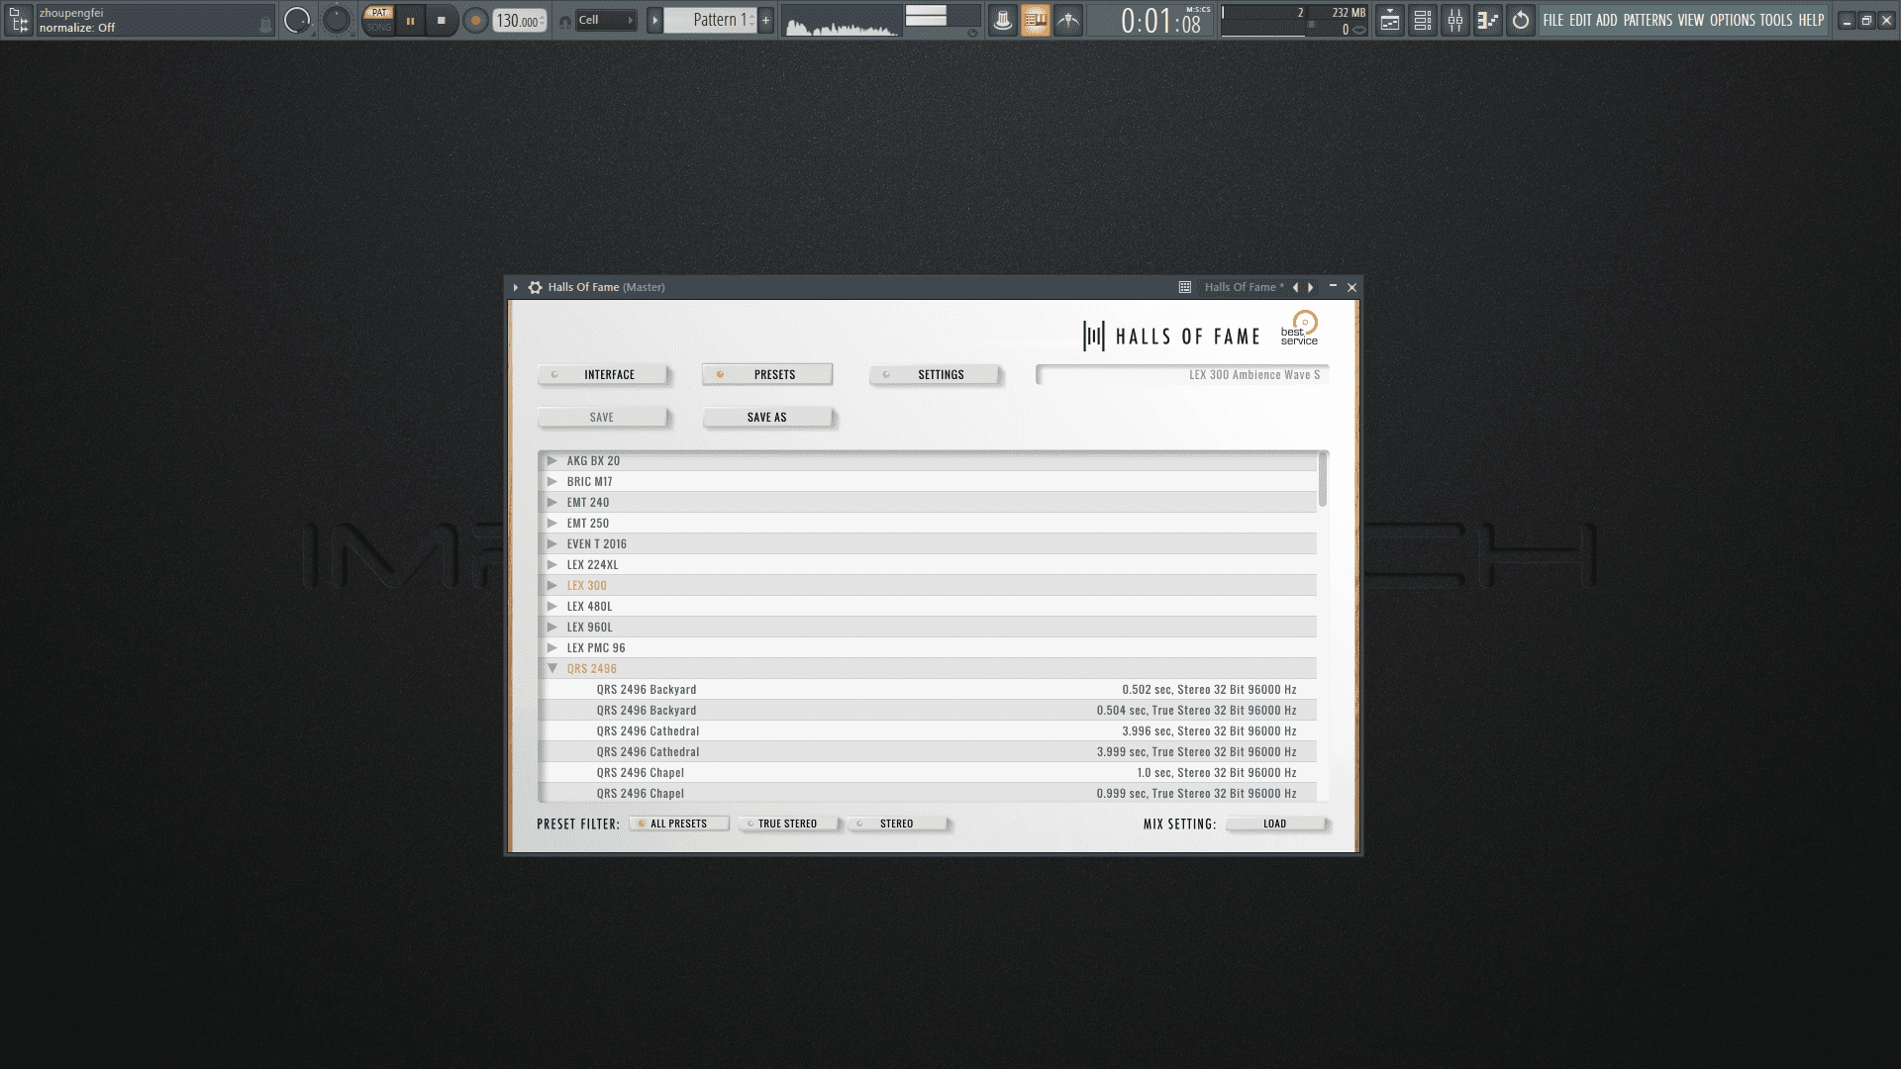Image resolution: width=1901 pixels, height=1069 pixels.
Task: Select QRS 2496 Chapel 1.0 sec Stereo preset
Action: [928, 772]
